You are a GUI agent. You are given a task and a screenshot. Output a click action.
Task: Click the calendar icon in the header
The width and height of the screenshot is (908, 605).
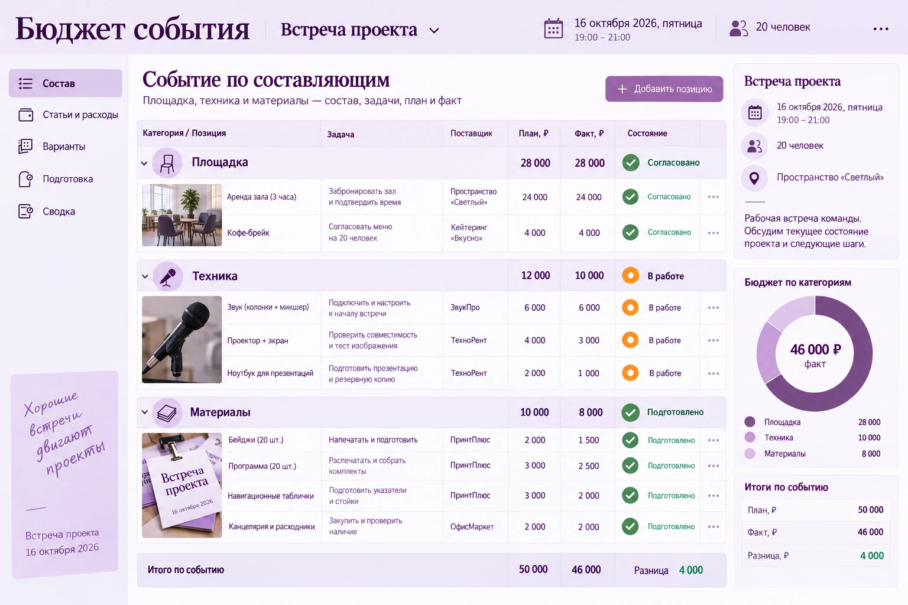tap(553, 28)
